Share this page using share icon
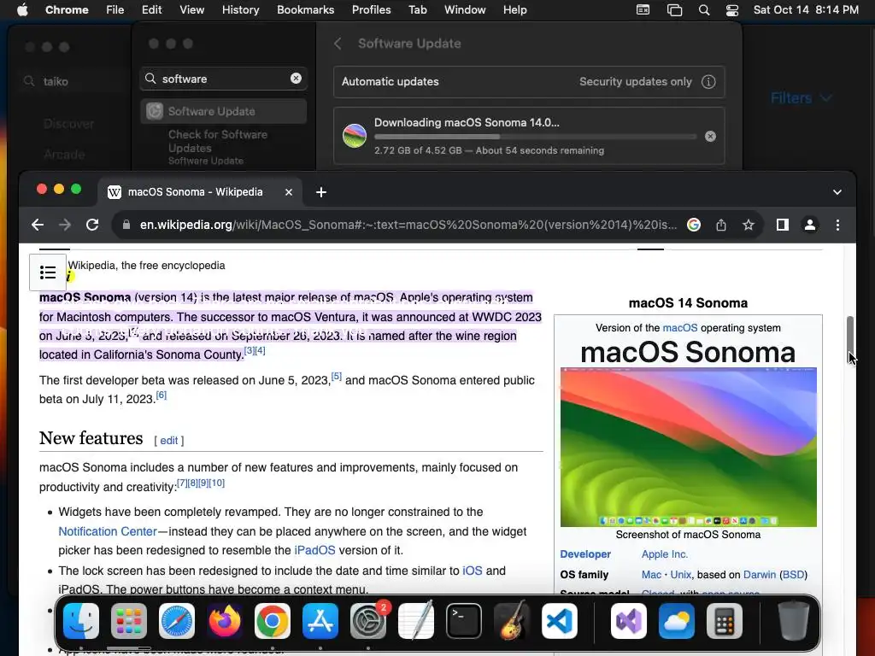875x656 pixels. (721, 225)
